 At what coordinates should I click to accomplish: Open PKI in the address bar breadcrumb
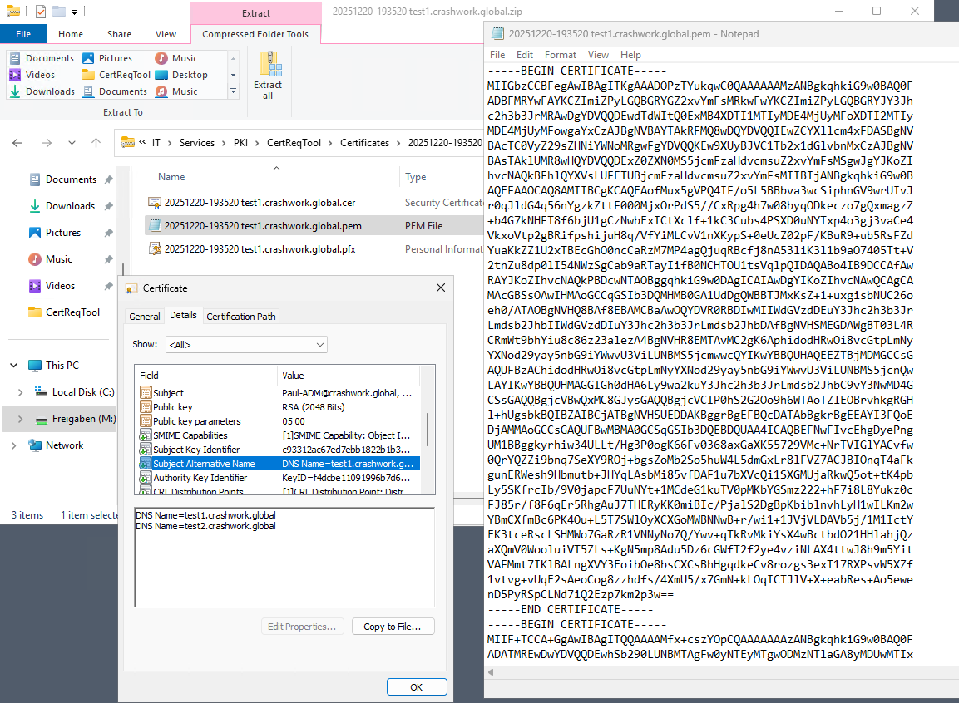point(241,142)
